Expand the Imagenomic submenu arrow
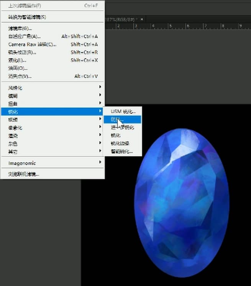This screenshot has height=286, width=251. (x=100, y=162)
